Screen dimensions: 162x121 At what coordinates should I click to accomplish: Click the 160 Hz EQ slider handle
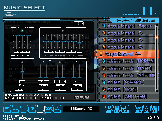[x=52, y=41]
